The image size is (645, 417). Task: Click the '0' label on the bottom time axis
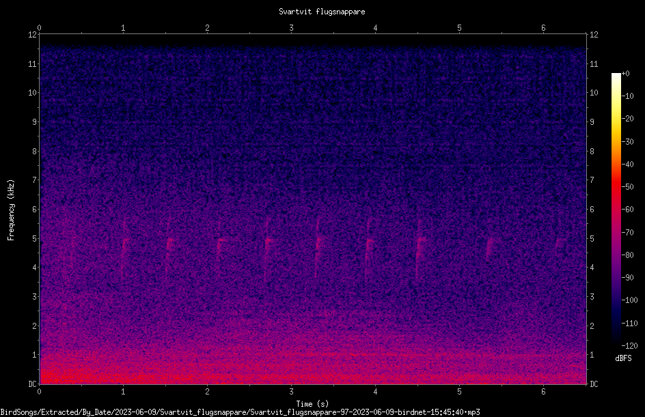click(39, 392)
